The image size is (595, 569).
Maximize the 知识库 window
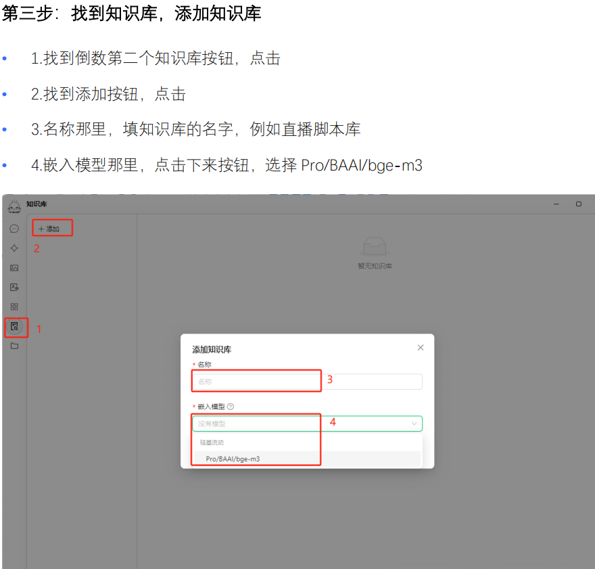click(579, 204)
